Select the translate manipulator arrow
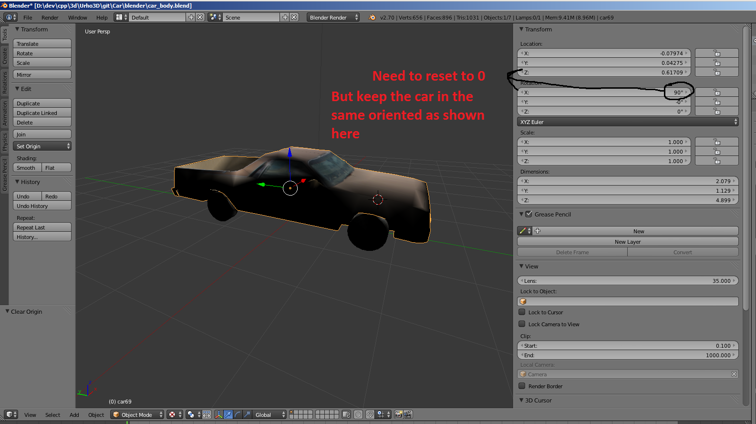 (228, 414)
